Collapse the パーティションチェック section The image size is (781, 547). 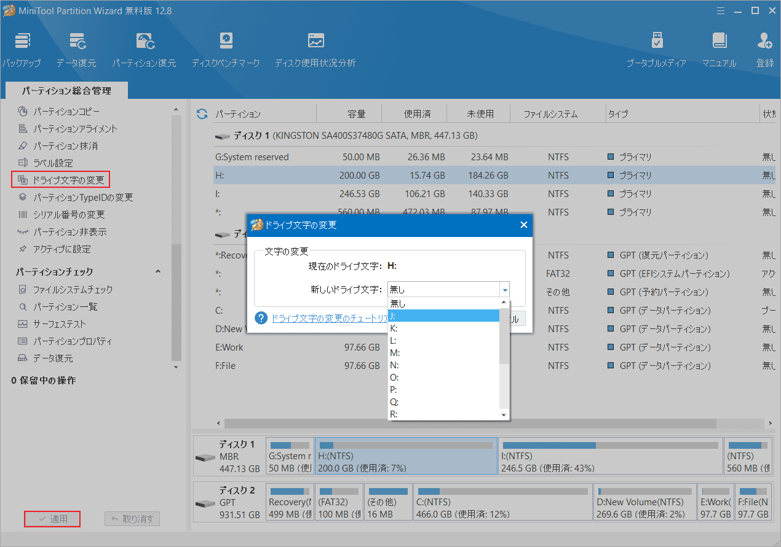point(158,271)
